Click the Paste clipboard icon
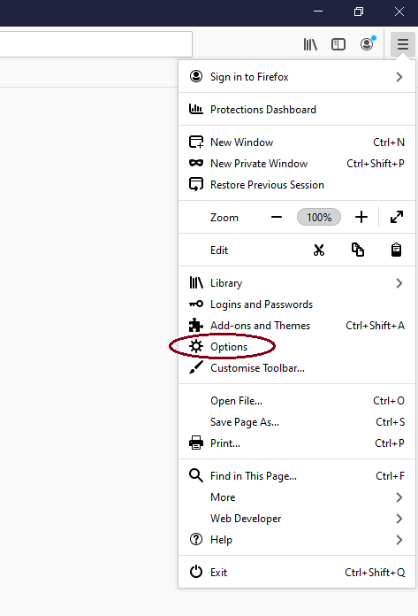This screenshot has height=616, width=418. [397, 250]
